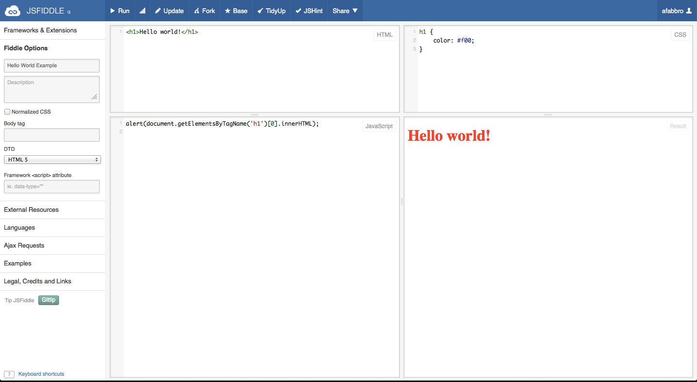Fork this fiddle
Screen dimensions: 697x382
204,11
